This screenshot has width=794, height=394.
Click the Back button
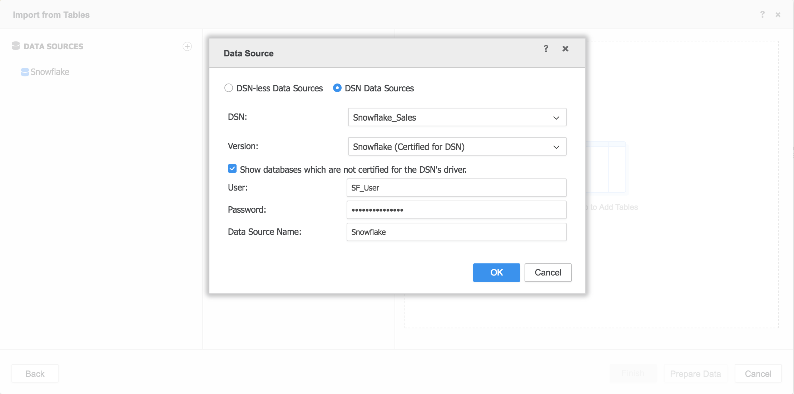click(x=35, y=374)
